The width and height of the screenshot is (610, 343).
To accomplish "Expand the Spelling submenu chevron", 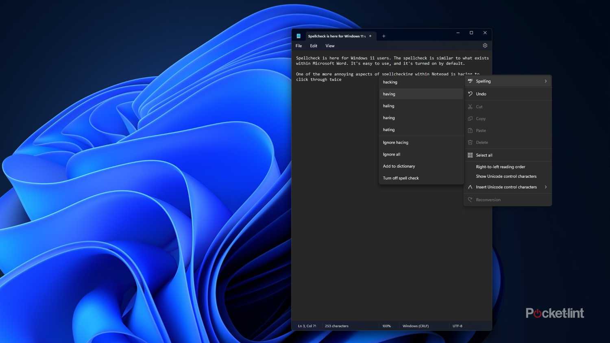I will coord(545,81).
